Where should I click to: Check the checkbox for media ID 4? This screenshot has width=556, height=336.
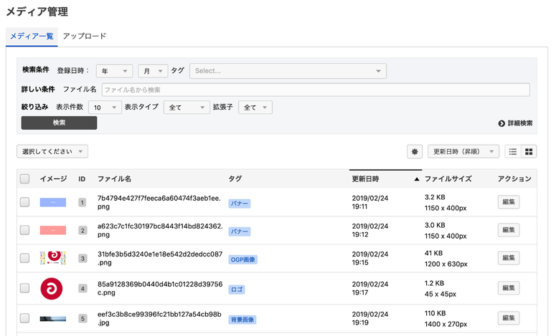25,288
